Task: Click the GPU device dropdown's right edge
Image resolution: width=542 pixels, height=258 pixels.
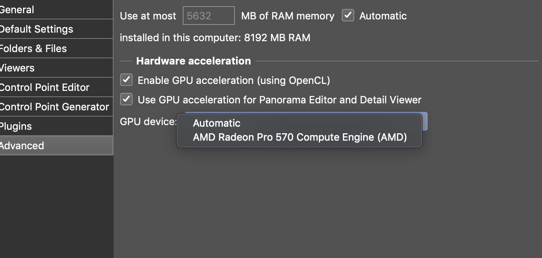Action: [425, 121]
